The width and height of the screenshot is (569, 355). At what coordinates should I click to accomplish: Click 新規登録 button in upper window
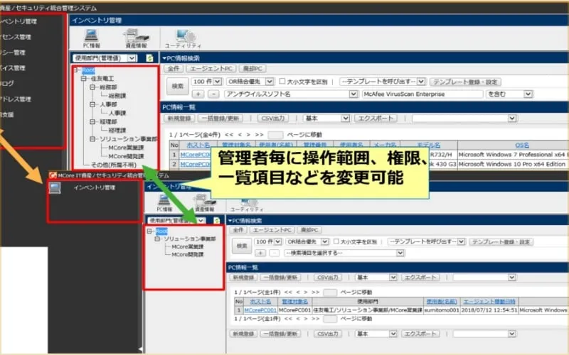[180, 118]
